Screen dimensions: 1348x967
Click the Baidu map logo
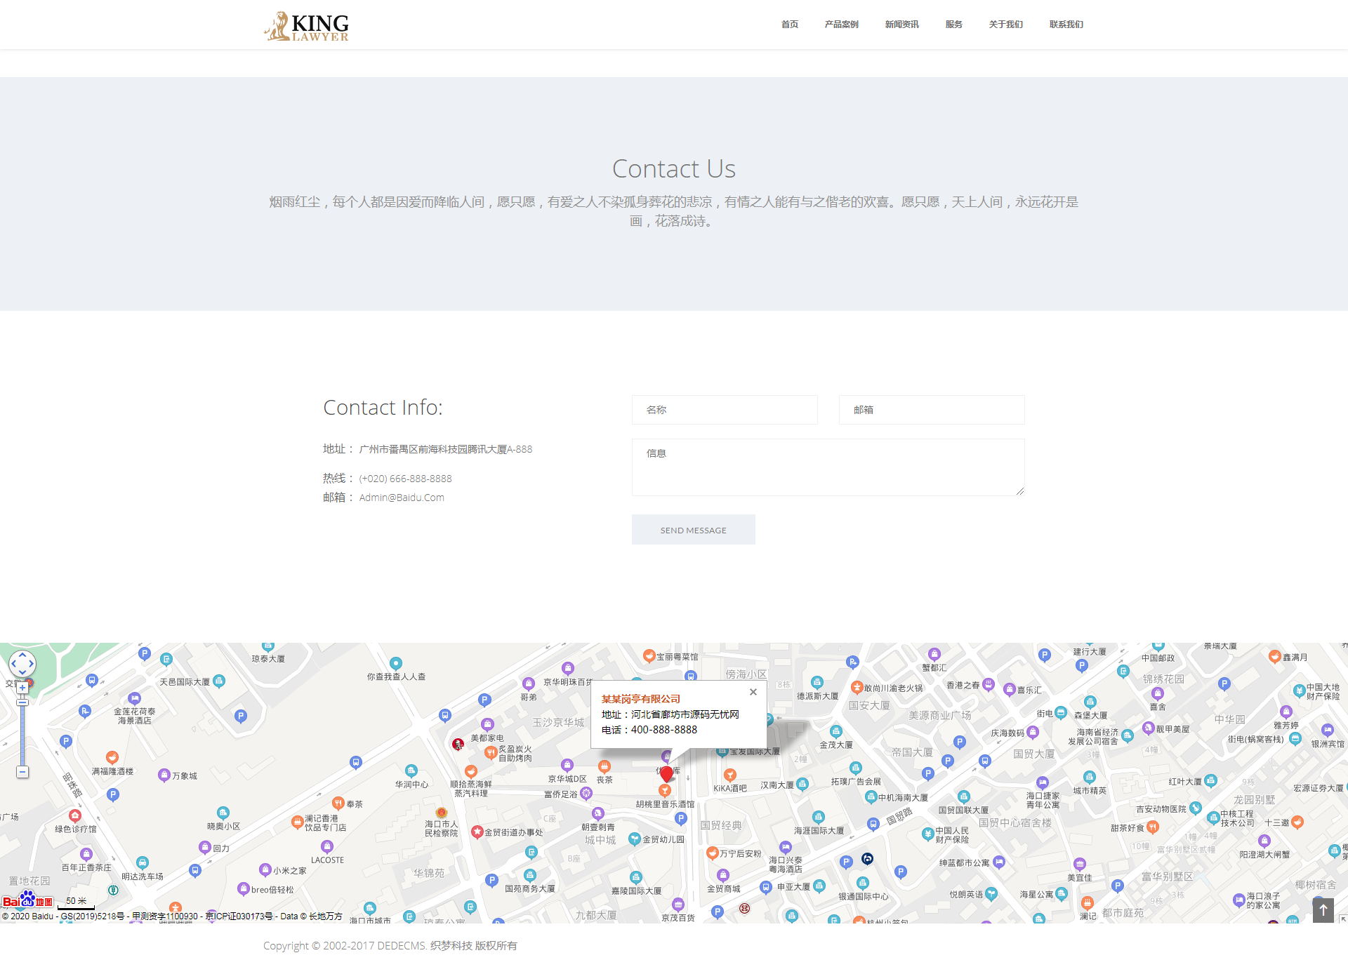pyautogui.click(x=28, y=900)
